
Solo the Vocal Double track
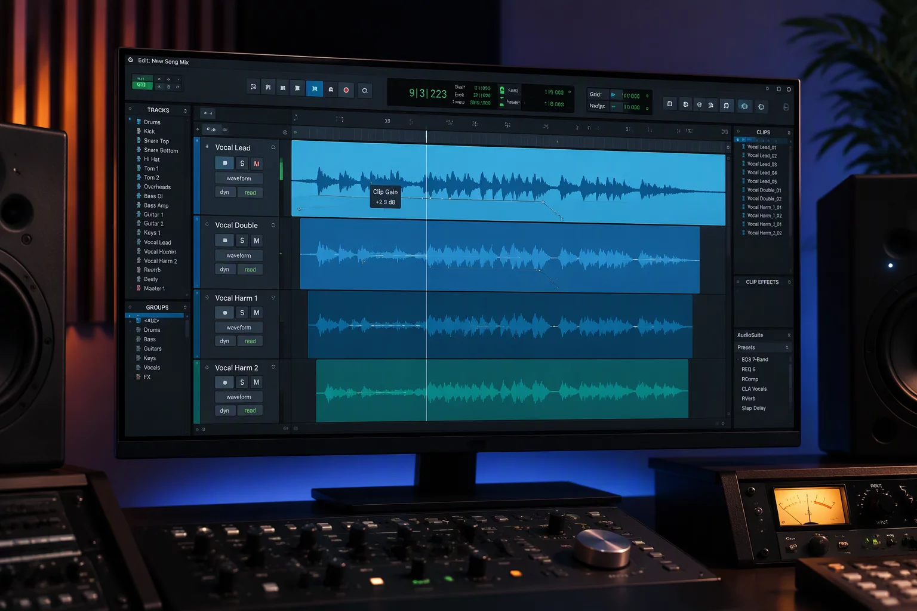(x=242, y=240)
